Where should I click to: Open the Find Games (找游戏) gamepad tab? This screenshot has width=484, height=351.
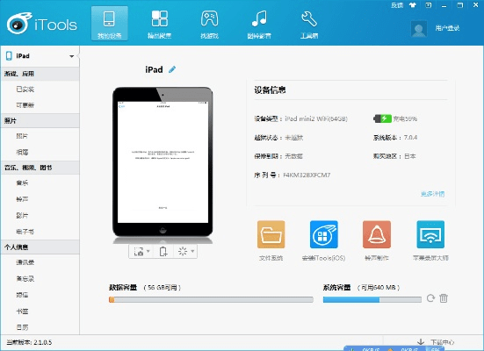(x=209, y=24)
